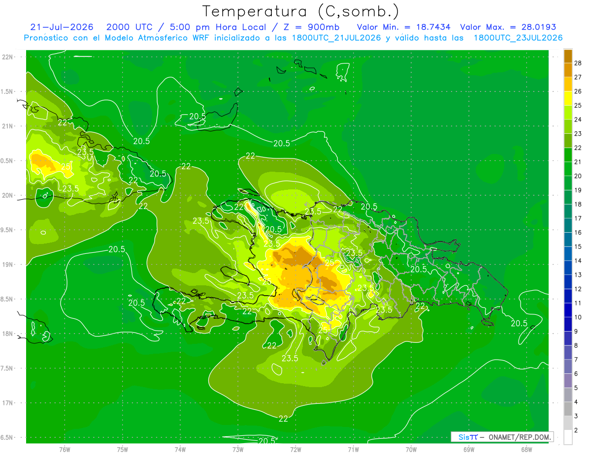Click the '71W' longitude axis label
The width and height of the screenshot is (591, 456).
coord(353,450)
